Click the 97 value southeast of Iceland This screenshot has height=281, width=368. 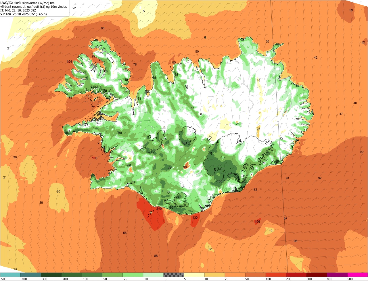285,219
